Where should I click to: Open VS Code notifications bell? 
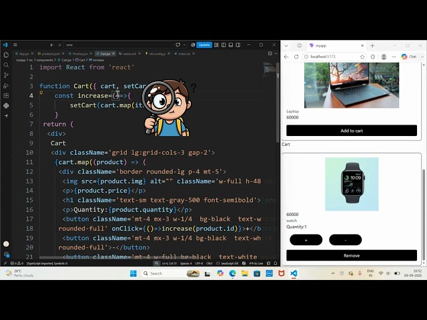(276, 263)
